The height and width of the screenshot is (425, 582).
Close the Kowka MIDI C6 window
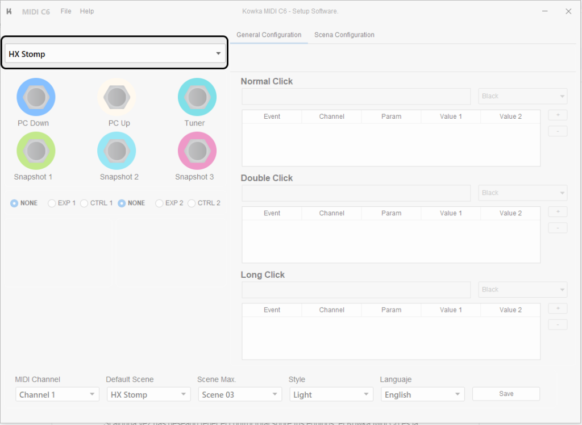point(568,11)
